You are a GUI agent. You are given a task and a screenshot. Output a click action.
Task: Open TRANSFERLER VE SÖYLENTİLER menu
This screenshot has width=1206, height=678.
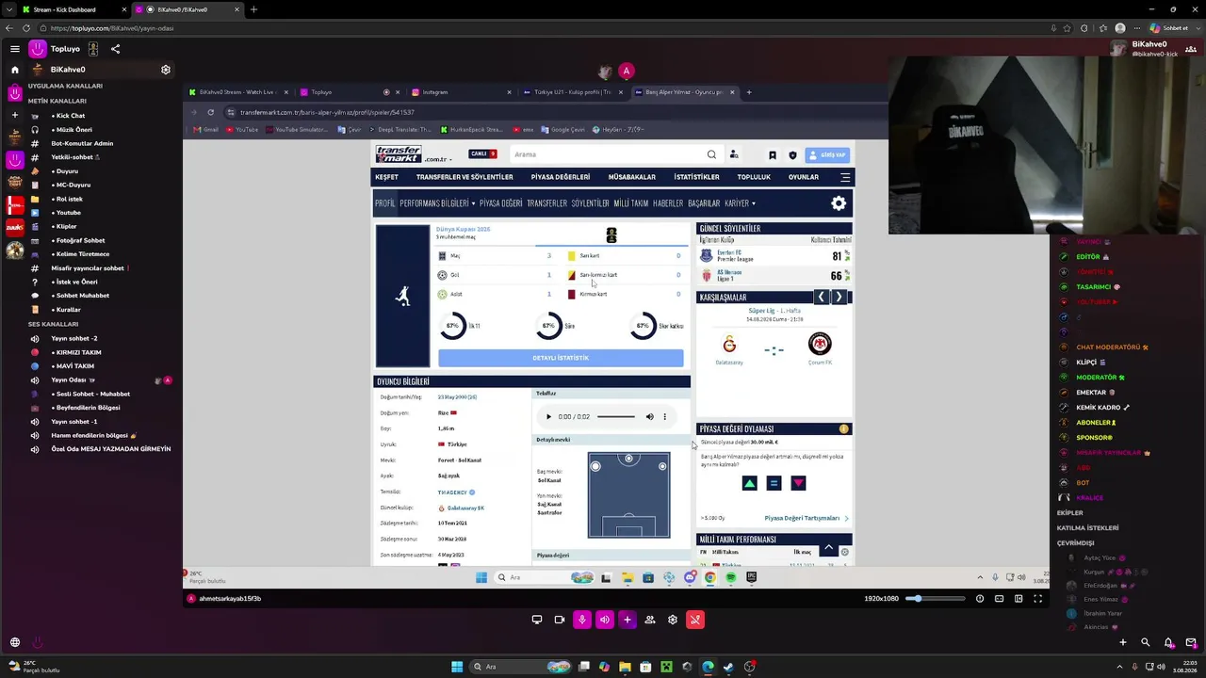pos(464,177)
